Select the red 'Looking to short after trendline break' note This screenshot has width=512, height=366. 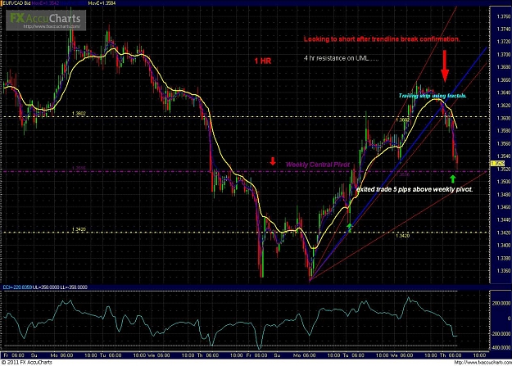[x=382, y=39]
